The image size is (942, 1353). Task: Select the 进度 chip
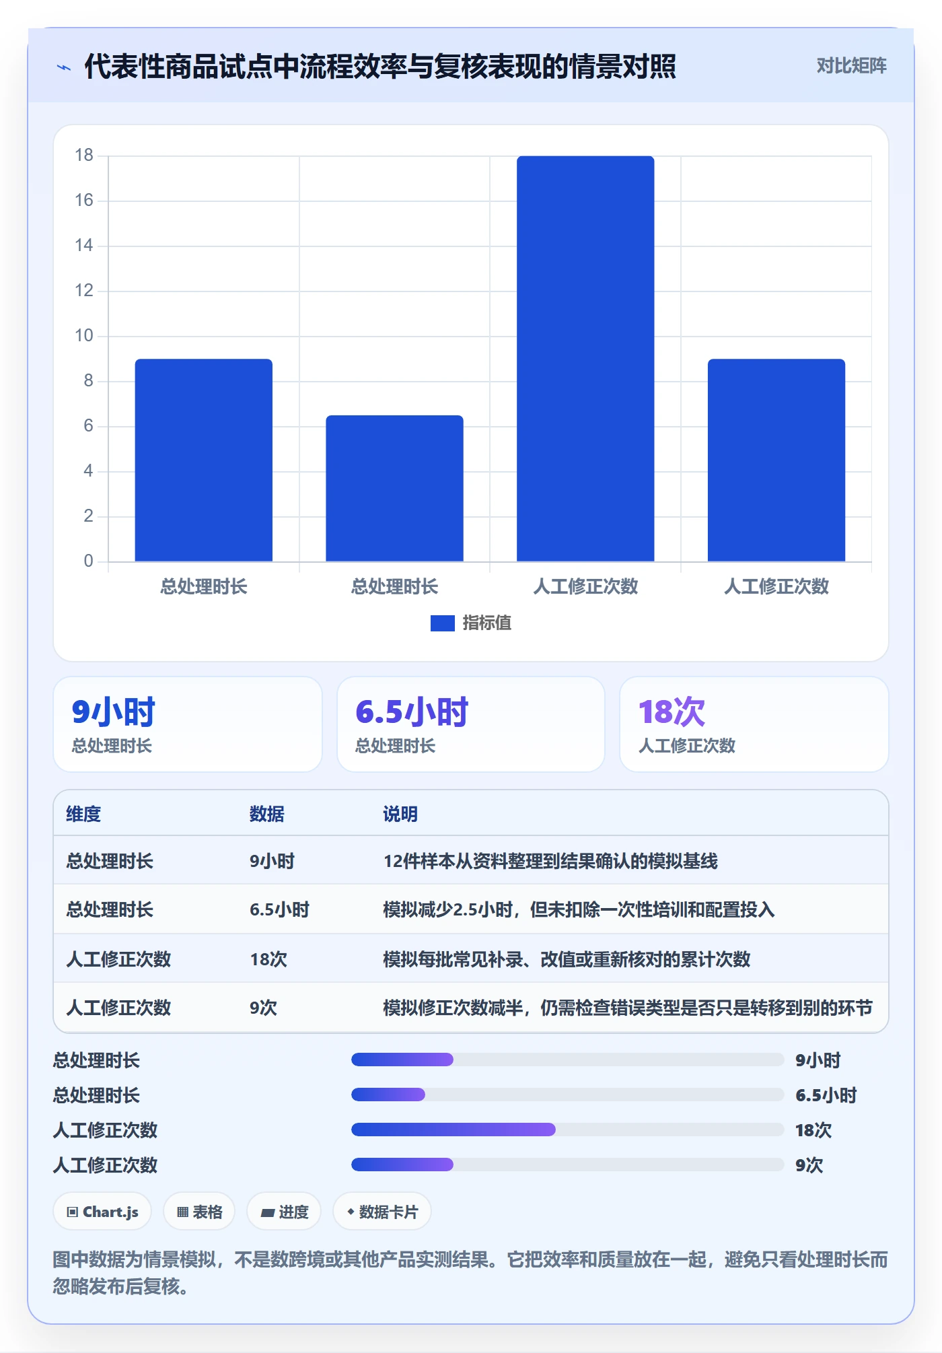click(284, 1212)
